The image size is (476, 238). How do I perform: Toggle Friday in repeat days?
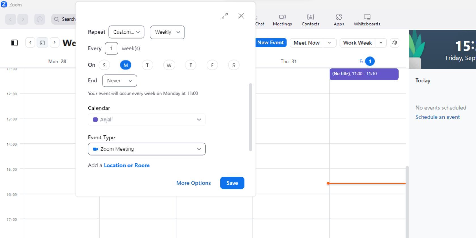pyautogui.click(x=212, y=65)
